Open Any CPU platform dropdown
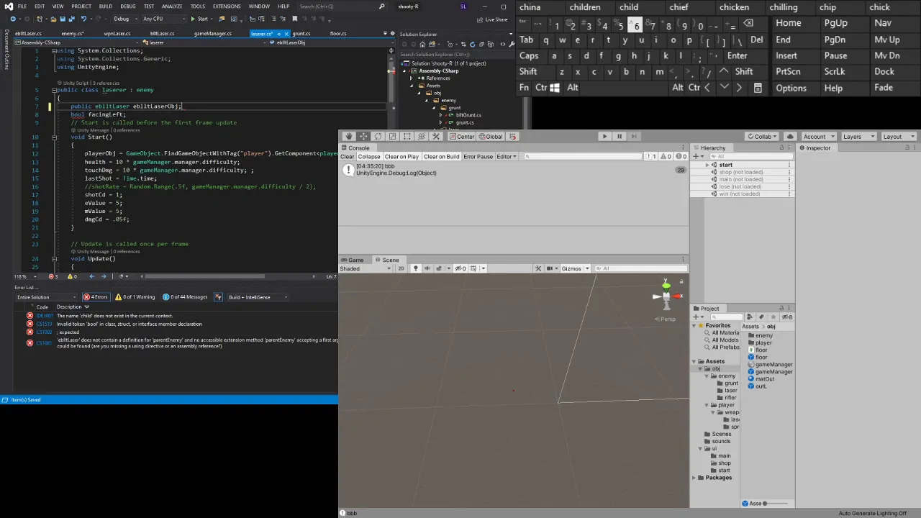Screen dimensions: 921x518 [x=163, y=19]
